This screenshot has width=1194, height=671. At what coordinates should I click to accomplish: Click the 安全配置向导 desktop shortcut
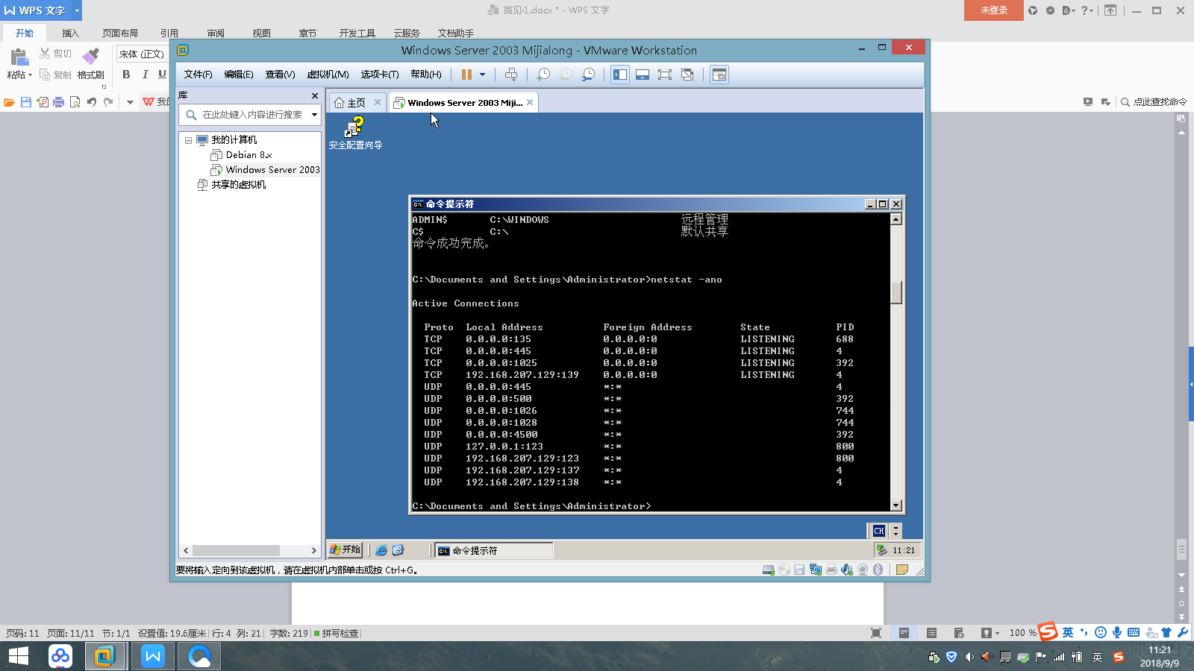pyautogui.click(x=355, y=133)
